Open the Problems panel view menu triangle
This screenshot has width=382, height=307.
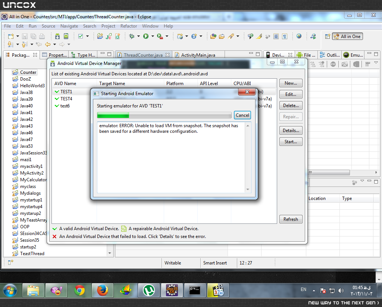tap(362, 181)
